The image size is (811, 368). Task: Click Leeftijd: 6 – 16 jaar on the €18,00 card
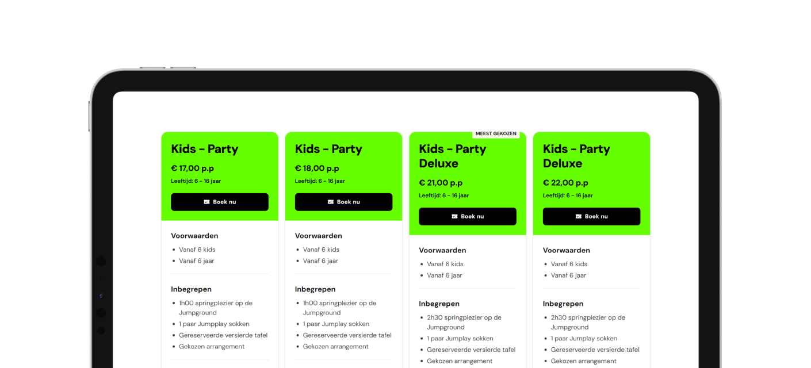[x=319, y=181]
